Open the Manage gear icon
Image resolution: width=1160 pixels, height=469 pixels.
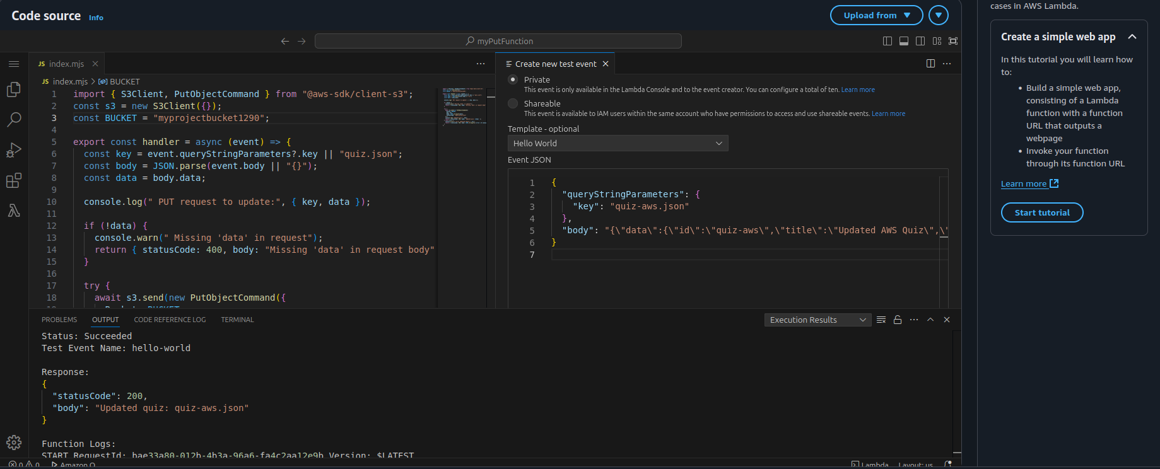coord(14,443)
